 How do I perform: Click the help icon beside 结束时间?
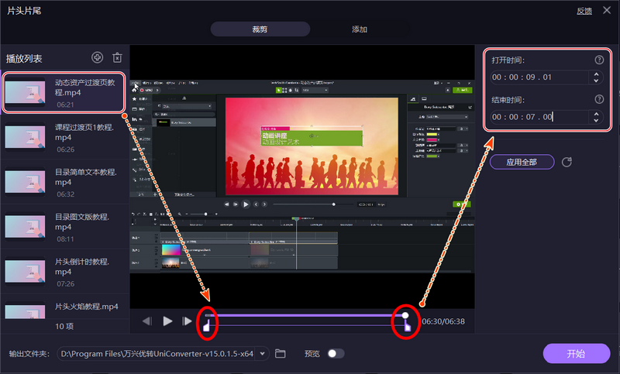coord(598,99)
